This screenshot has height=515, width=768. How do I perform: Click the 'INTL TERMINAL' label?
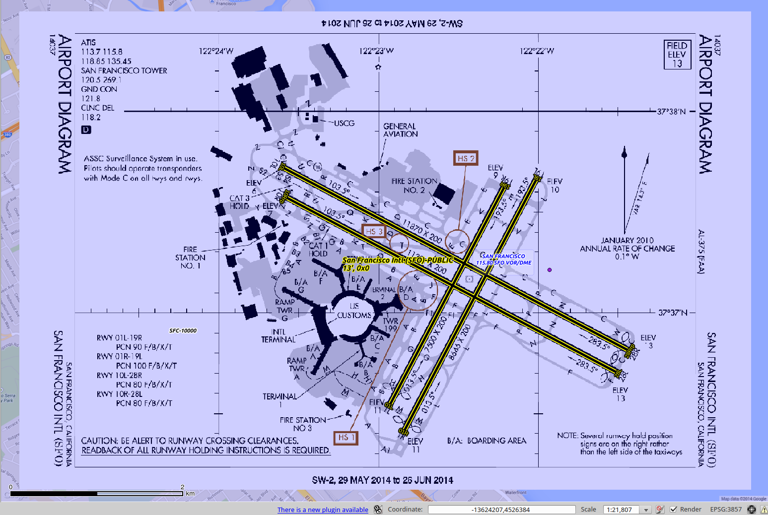(x=278, y=336)
